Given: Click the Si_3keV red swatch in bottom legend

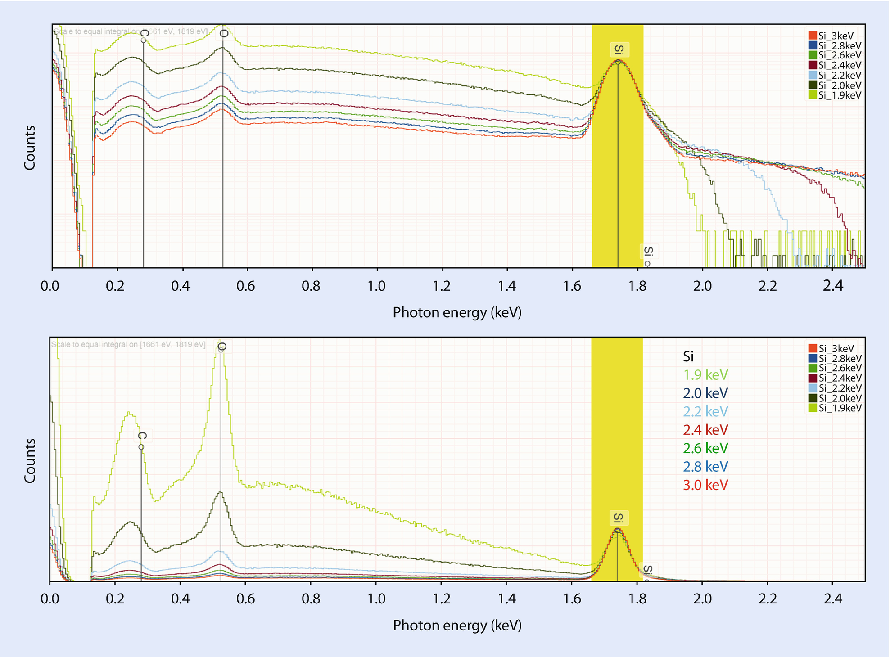Looking at the screenshot, I should [x=813, y=348].
